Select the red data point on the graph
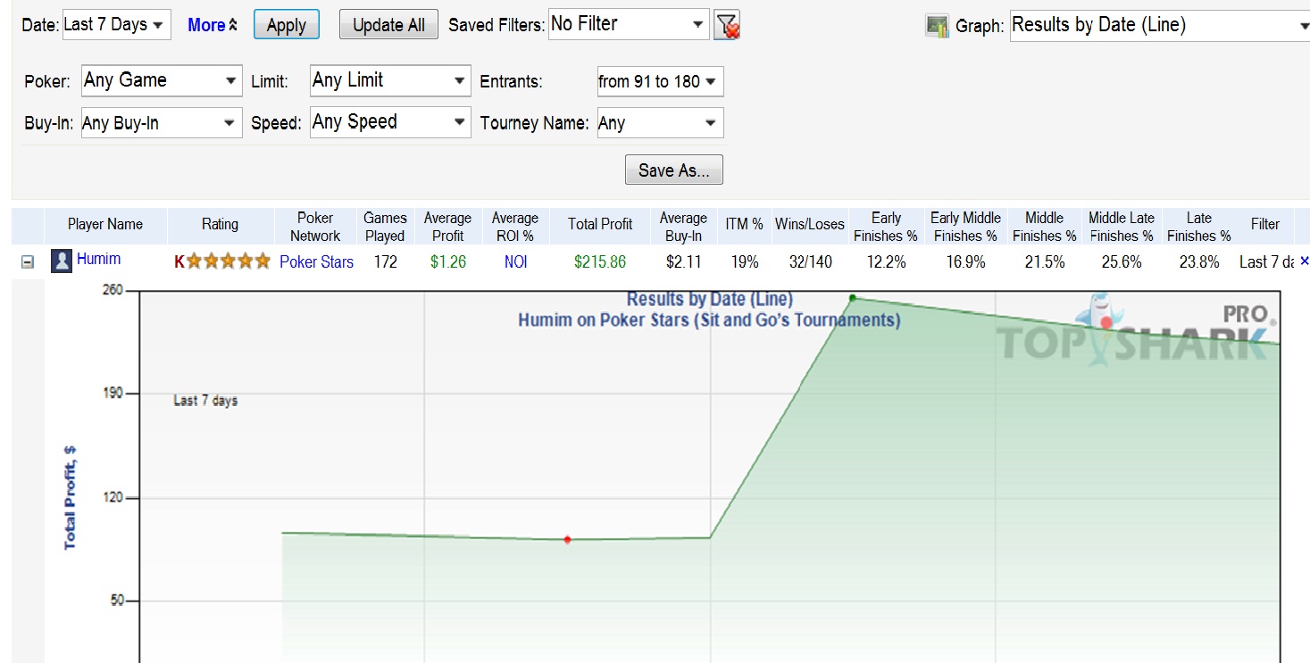1310x663 pixels. coord(567,539)
